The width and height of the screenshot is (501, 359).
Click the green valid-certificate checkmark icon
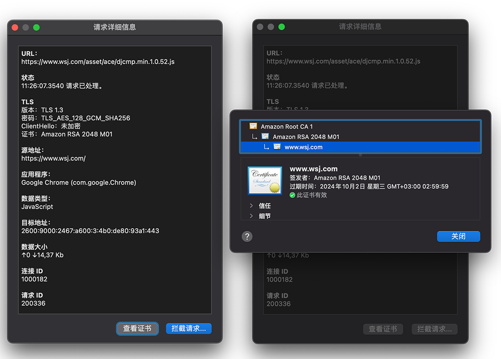292,195
